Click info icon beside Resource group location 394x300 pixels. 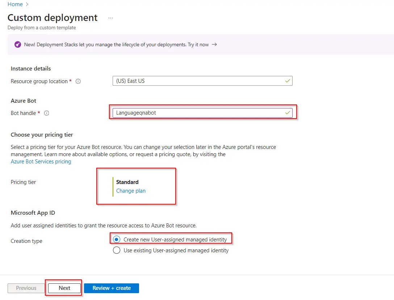tap(78, 81)
